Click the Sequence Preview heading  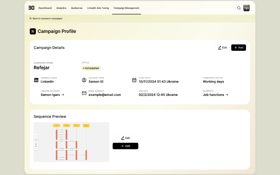(x=50, y=117)
